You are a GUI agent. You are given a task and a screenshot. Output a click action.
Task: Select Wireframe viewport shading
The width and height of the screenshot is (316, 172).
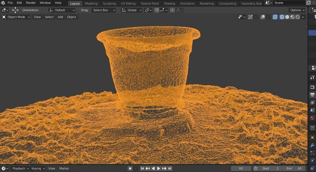coord(282,17)
